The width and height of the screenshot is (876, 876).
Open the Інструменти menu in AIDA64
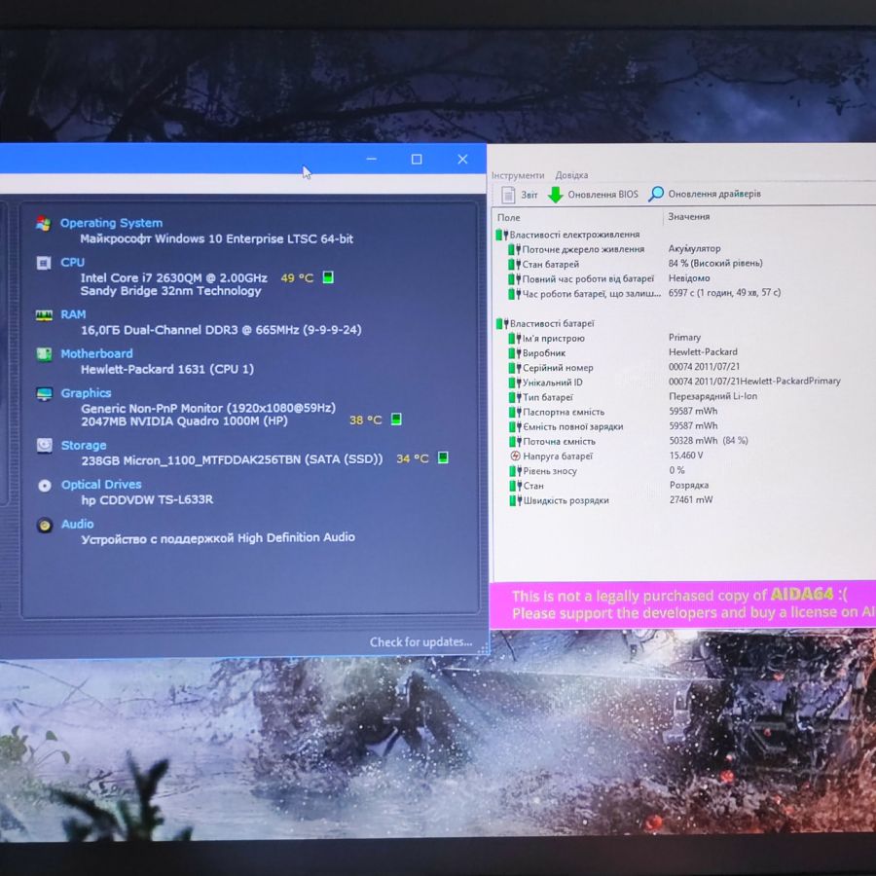(x=518, y=175)
